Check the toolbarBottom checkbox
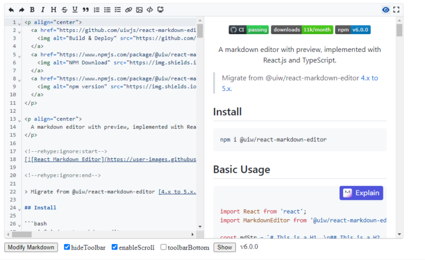This screenshot has width=425, height=260. click(x=163, y=247)
